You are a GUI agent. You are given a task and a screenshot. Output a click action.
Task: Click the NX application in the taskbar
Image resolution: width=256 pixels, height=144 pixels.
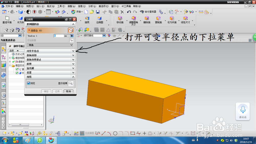click(51, 140)
